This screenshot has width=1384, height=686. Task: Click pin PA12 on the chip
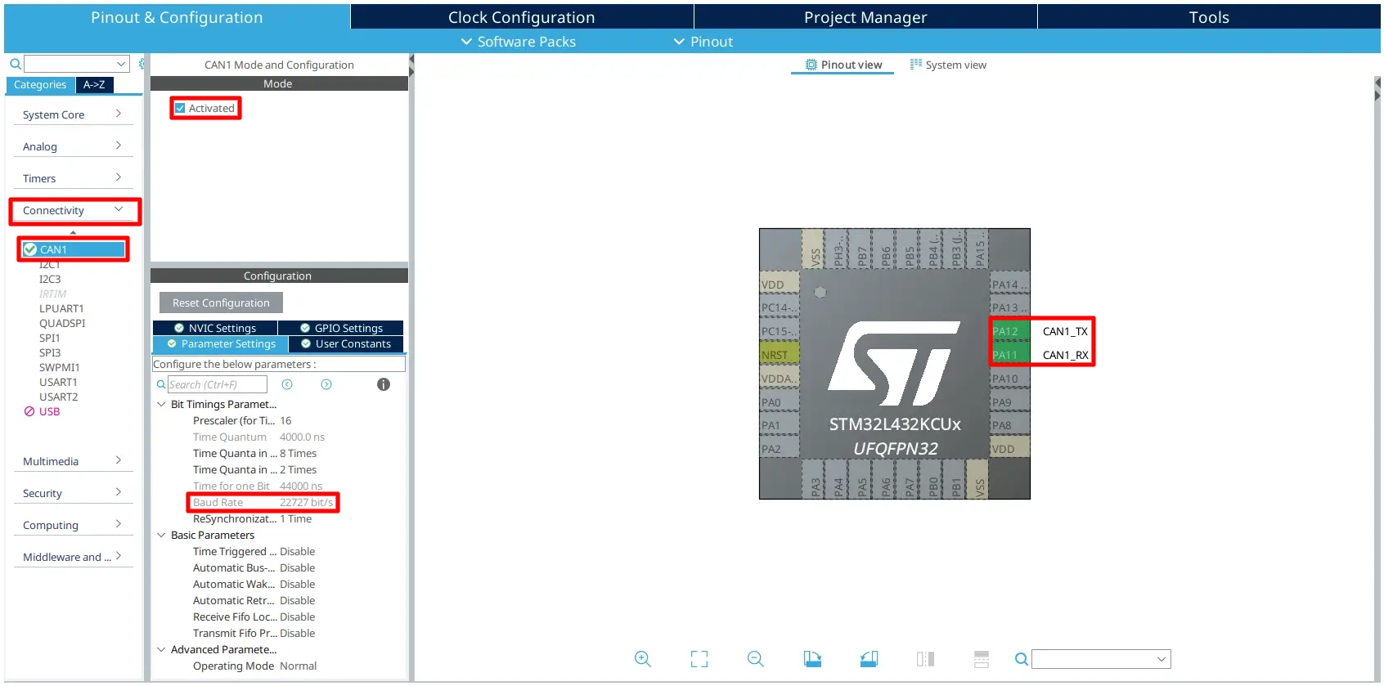click(1009, 331)
